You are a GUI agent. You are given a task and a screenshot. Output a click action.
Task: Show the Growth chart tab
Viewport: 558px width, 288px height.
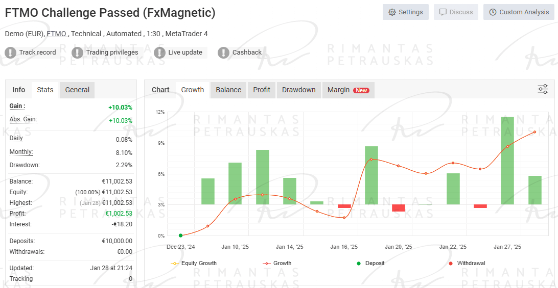point(193,90)
